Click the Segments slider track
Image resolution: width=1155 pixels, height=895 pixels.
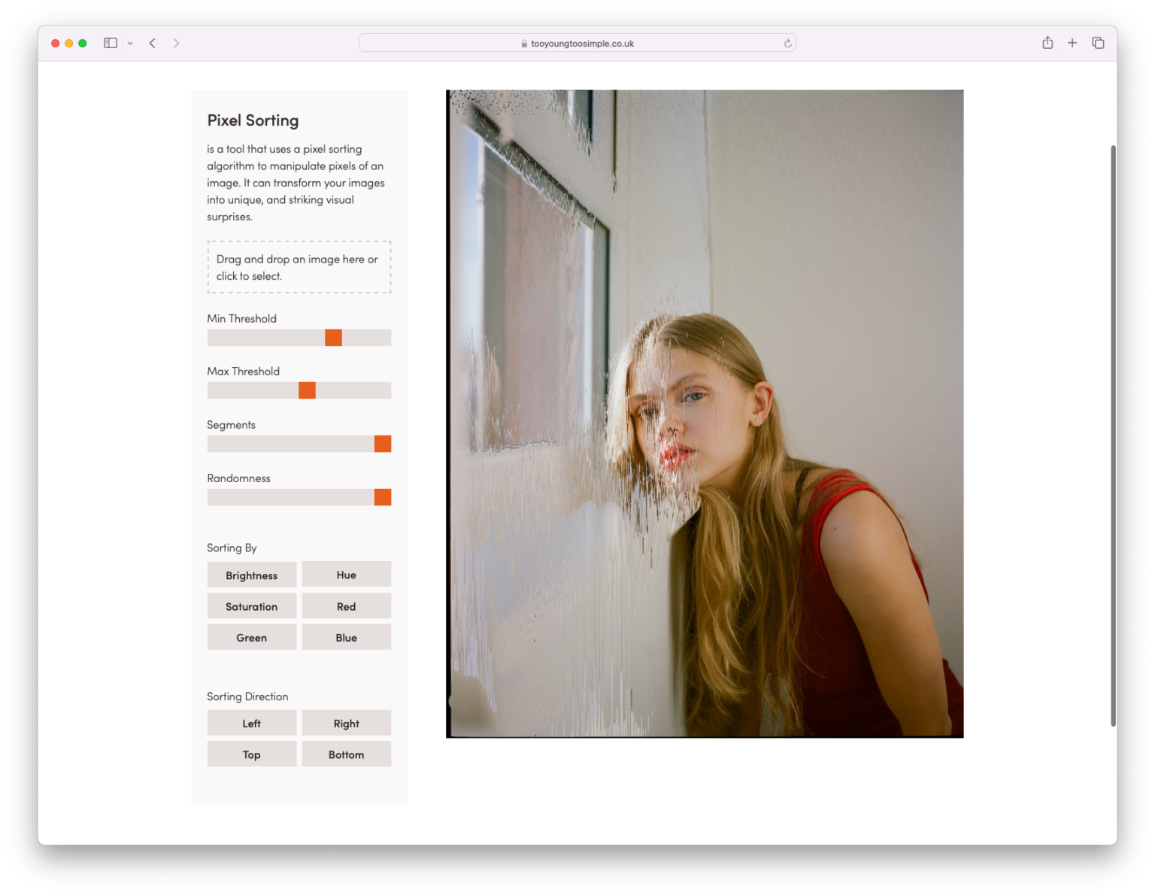click(299, 444)
